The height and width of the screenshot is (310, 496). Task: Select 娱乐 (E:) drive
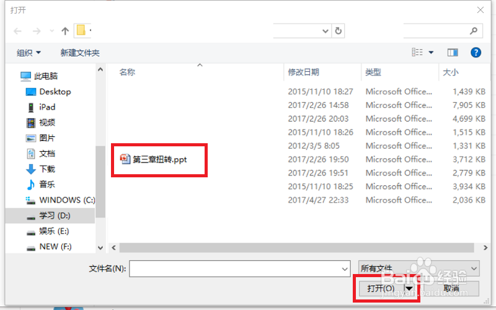point(48,231)
